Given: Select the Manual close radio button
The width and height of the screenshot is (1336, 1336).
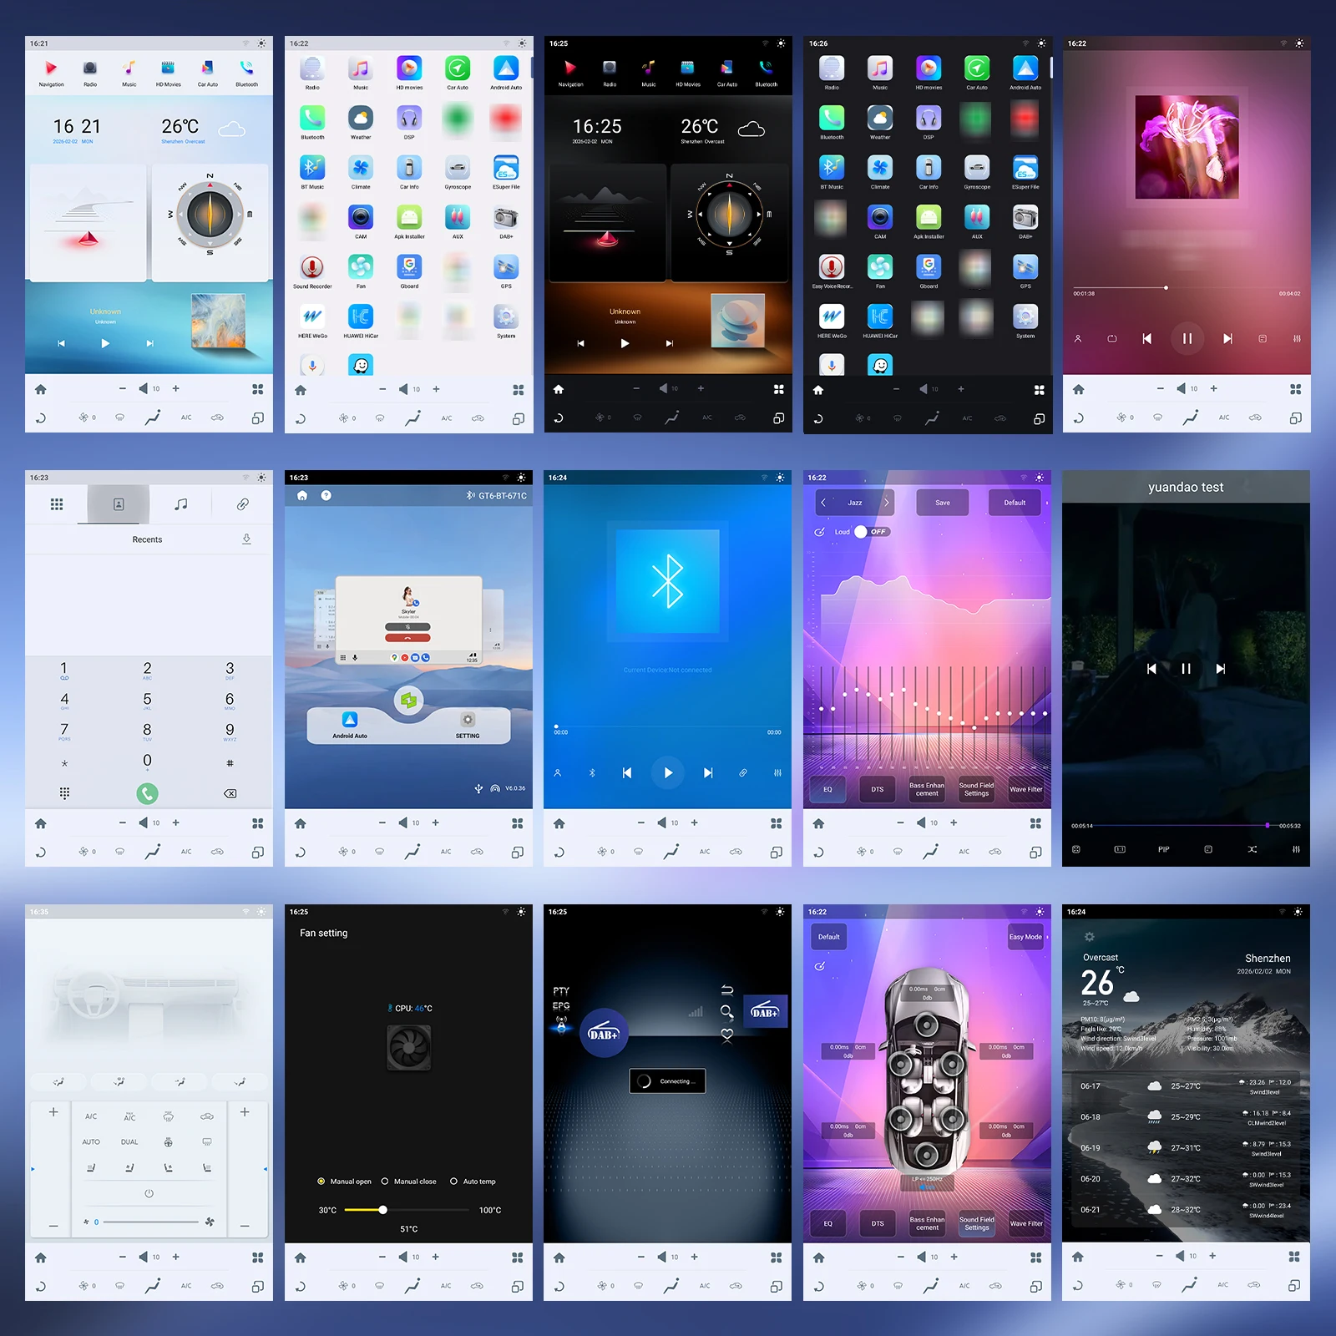Looking at the screenshot, I should (x=385, y=1182).
